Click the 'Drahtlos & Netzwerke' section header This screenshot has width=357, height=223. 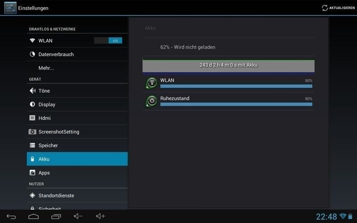(x=52, y=29)
